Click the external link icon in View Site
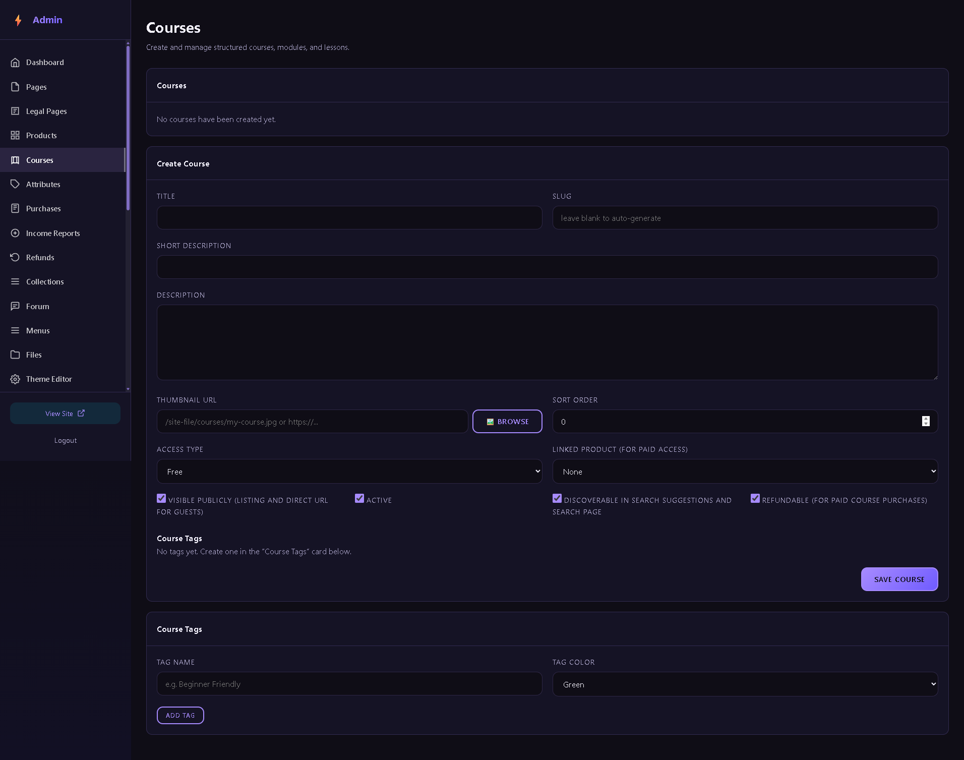Image resolution: width=964 pixels, height=760 pixels. point(81,413)
